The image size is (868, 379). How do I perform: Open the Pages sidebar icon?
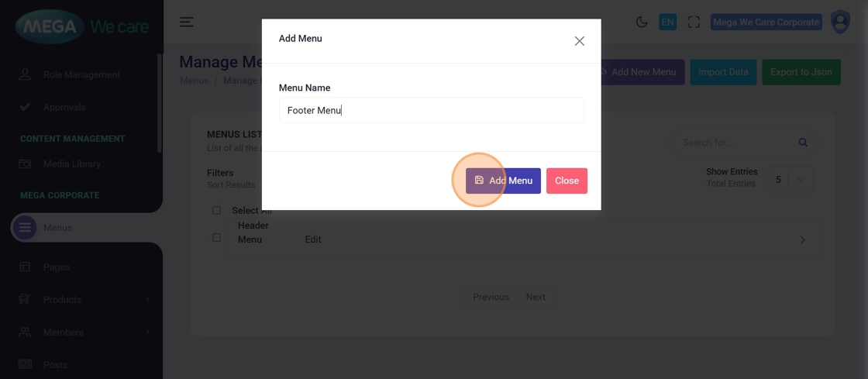pyautogui.click(x=25, y=267)
